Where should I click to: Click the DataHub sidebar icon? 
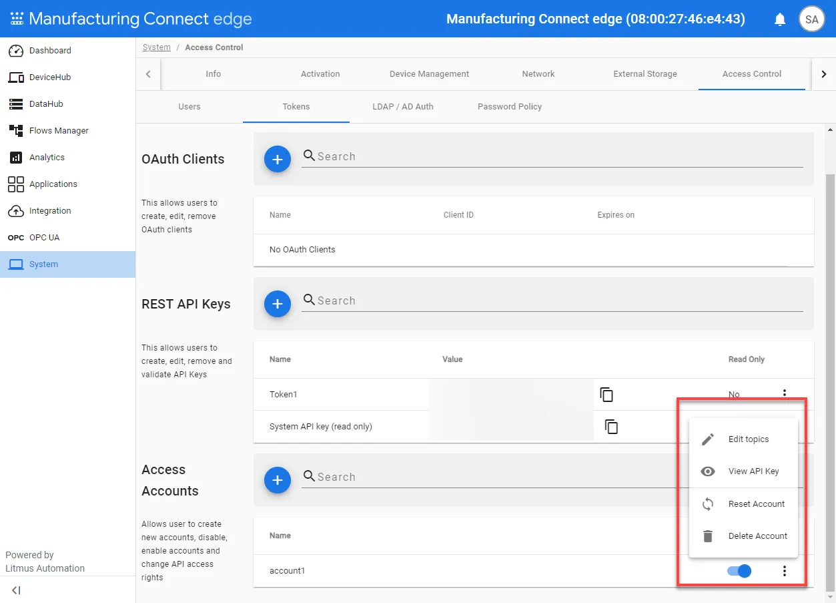(16, 104)
